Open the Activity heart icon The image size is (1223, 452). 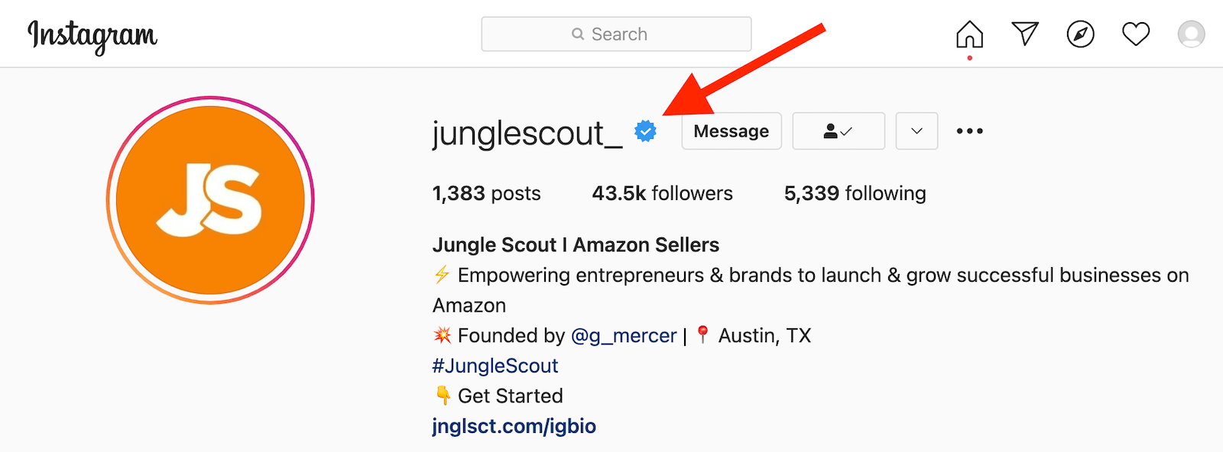pyautogui.click(x=1136, y=34)
